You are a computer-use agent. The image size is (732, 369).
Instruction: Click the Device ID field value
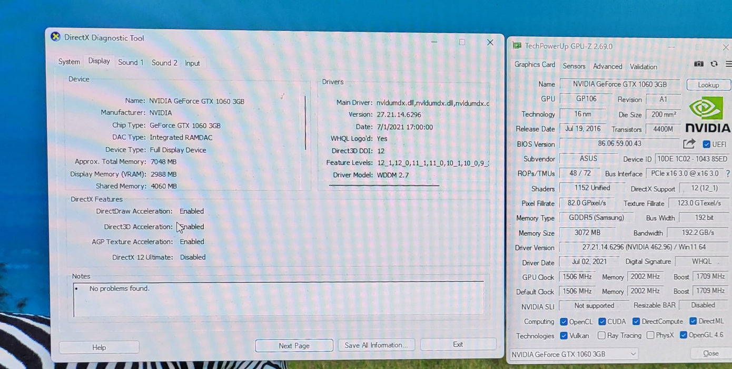click(693, 159)
